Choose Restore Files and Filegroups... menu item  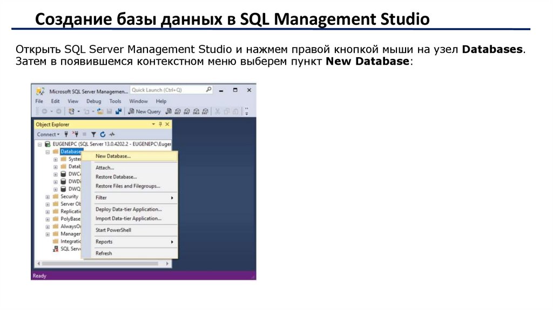[x=130, y=186]
